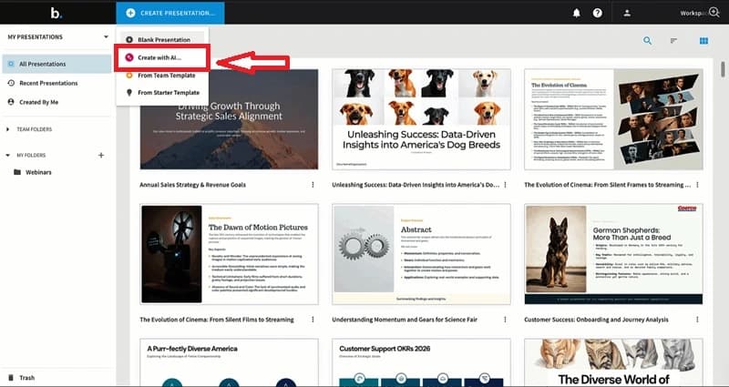
Task: Open menu for Silent Frames to Streaming presentation
Action: click(x=697, y=185)
